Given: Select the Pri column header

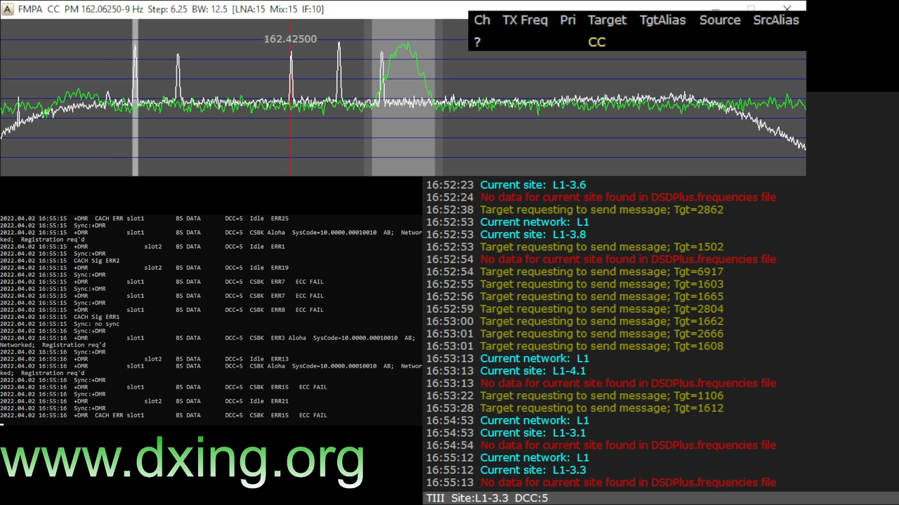Looking at the screenshot, I should click(x=567, y=20).
